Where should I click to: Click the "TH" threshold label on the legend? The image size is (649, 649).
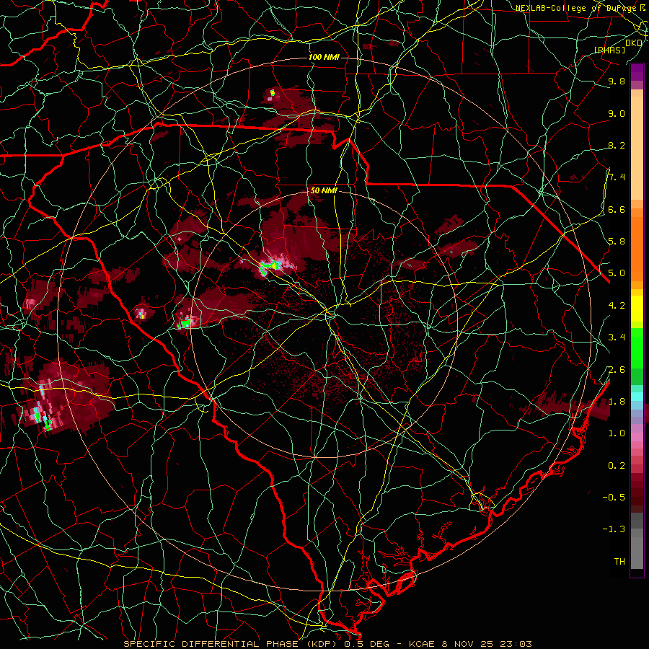pyautogui.click(x=619, y=561)
